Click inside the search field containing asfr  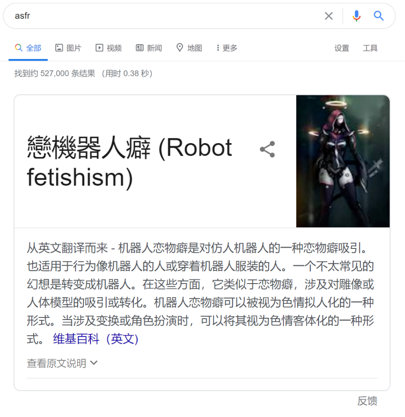[x=168, y=16]
